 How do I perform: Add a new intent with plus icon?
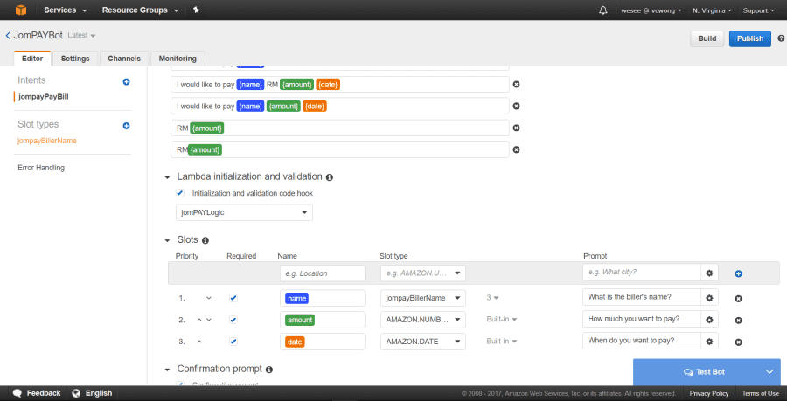coord(127,82)
